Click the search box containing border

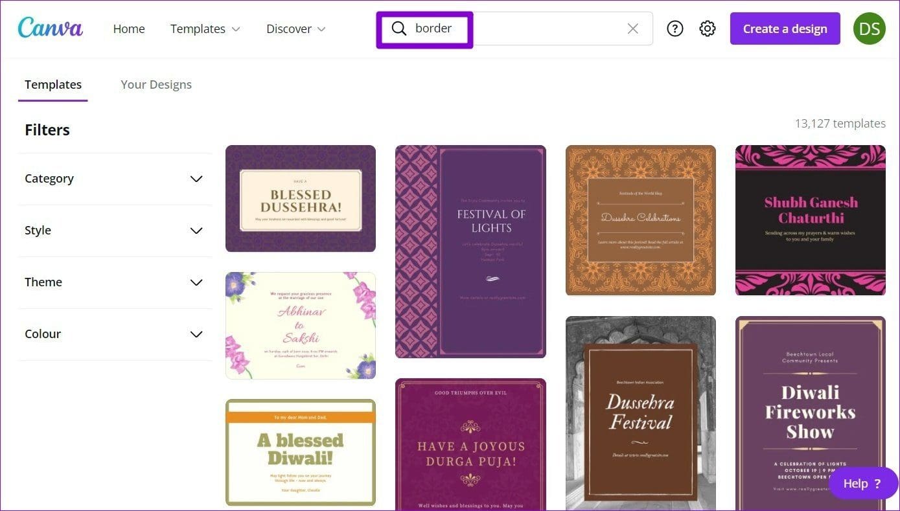coord(515,28)
